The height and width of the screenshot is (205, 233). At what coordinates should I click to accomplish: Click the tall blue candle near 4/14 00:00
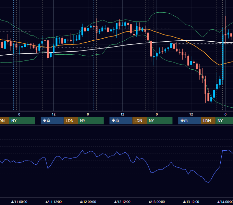tap(223, 57)
